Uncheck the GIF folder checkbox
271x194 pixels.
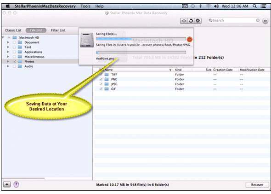101,89
